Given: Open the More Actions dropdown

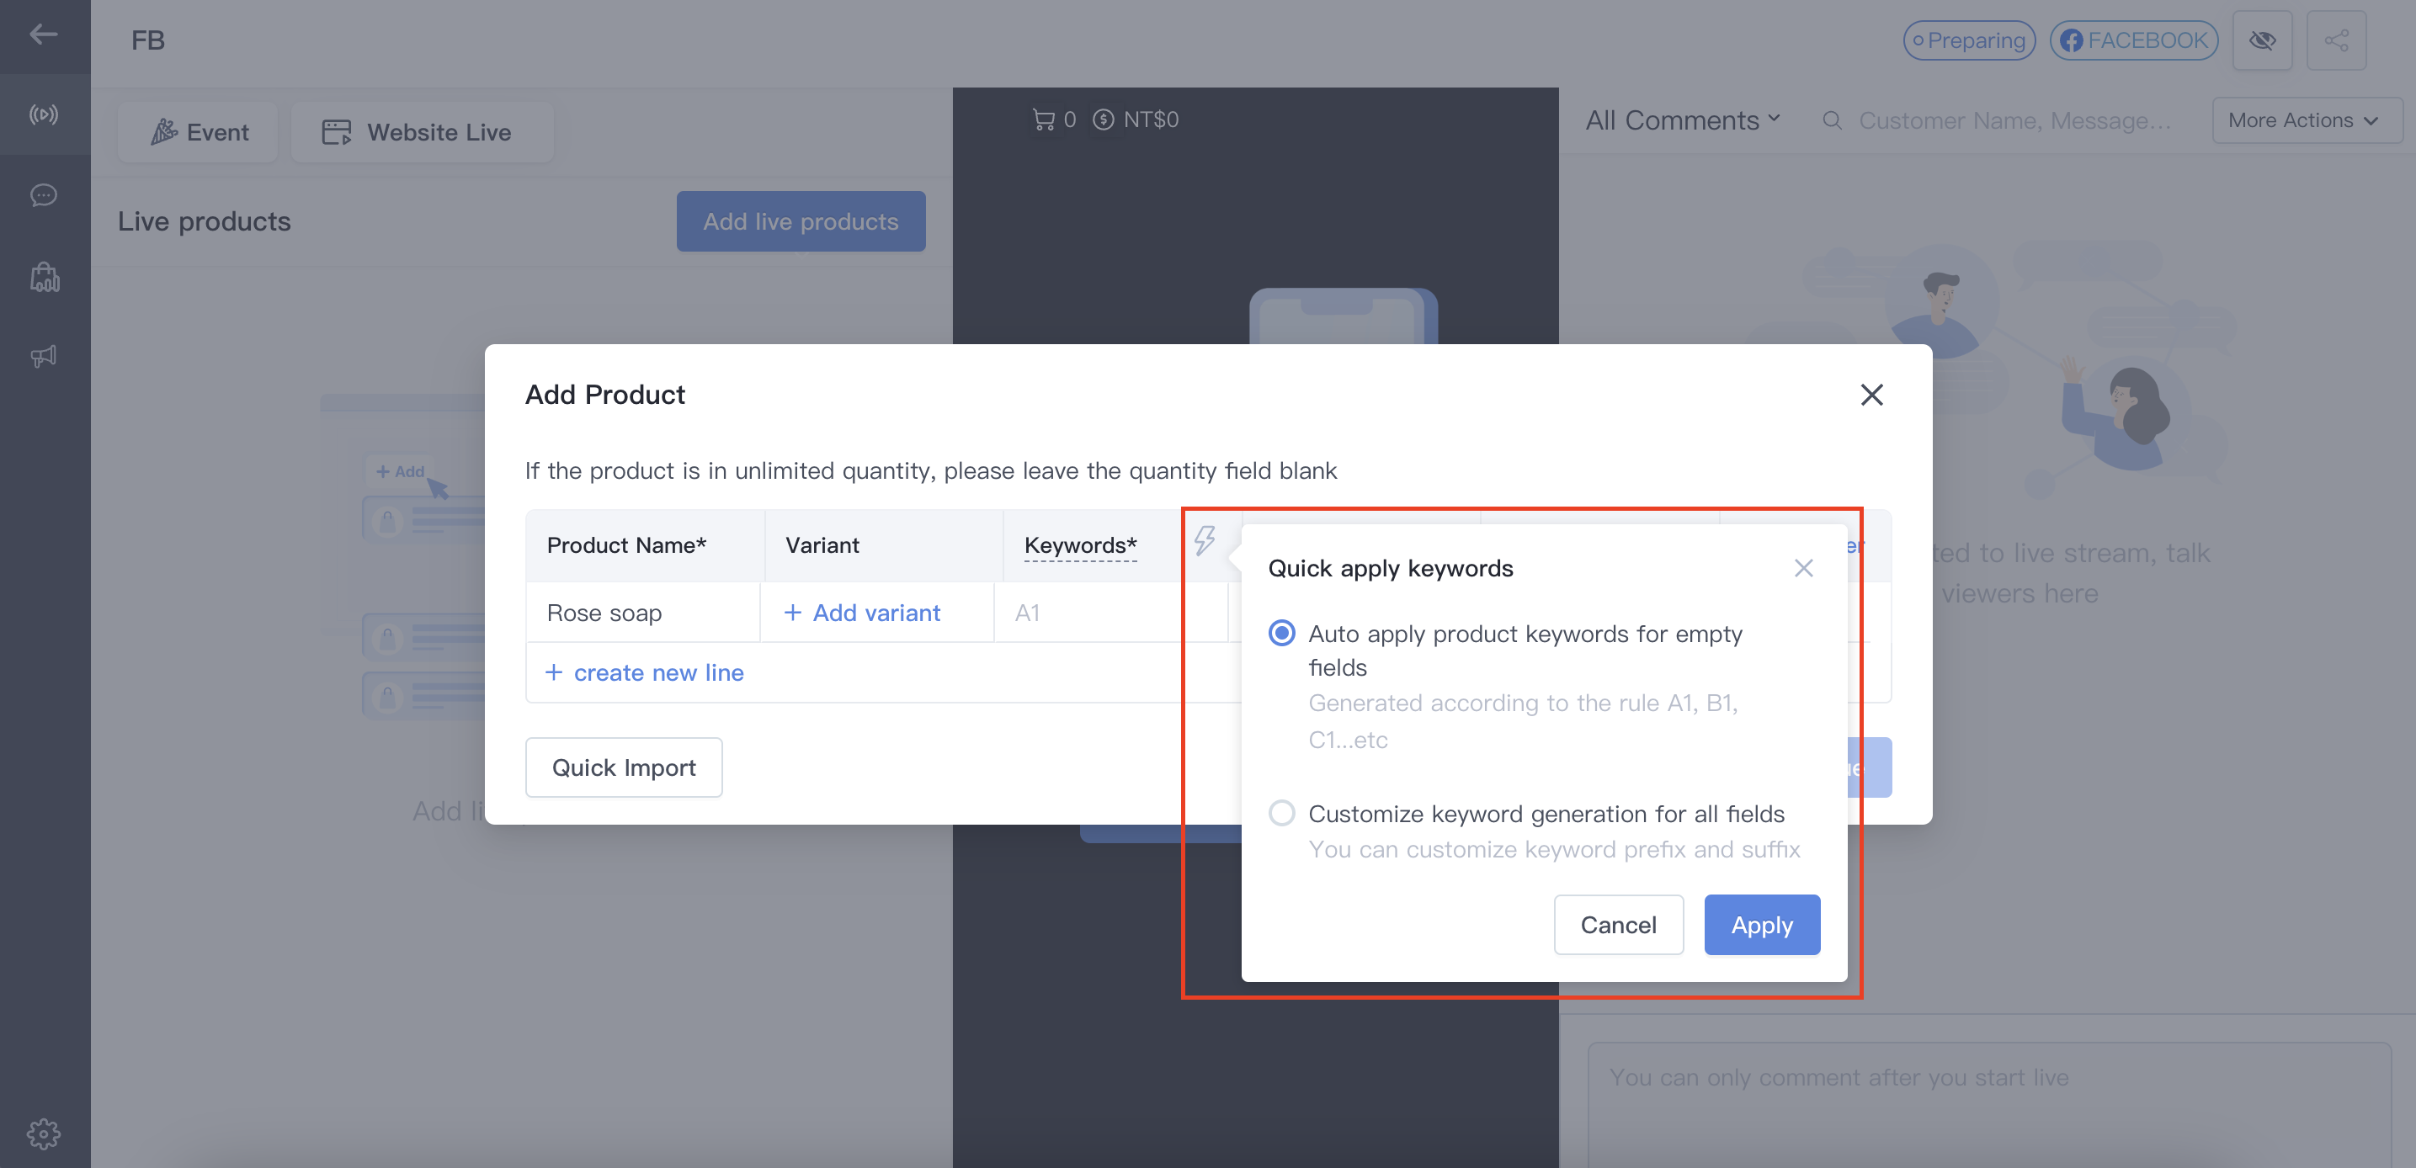Looking at the screenshot, I should click(2307, 120).
